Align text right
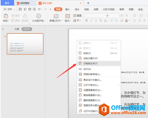Viewport: 148px width, 118px height. point(144,20)
